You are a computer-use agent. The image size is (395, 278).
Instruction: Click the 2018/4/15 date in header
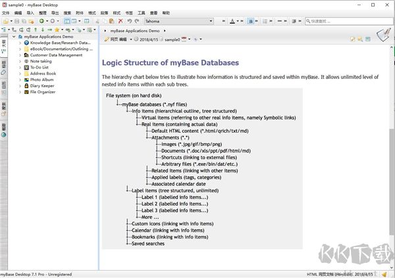pos(149,39)
